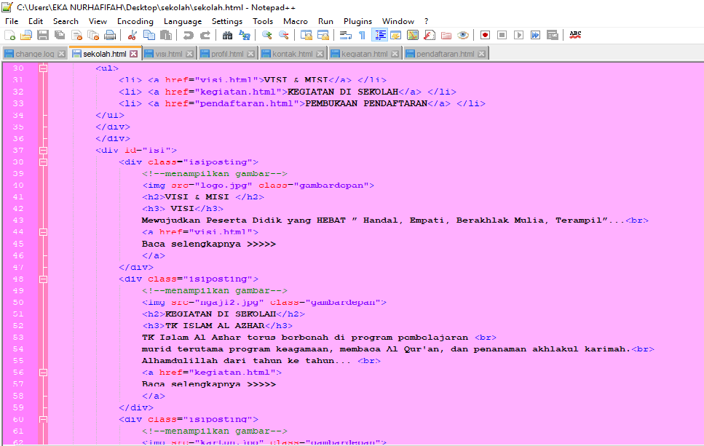
Task: Enable tail monitoring with the eye icon
Action: click(x=462, y=34)
